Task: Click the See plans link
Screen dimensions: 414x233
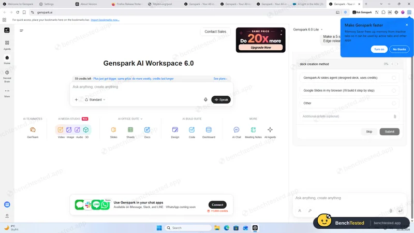Action: pos(220,79)
